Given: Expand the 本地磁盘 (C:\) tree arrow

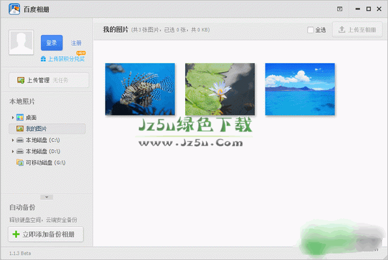Looking at the screenshot, I should (x=12, y=140).
